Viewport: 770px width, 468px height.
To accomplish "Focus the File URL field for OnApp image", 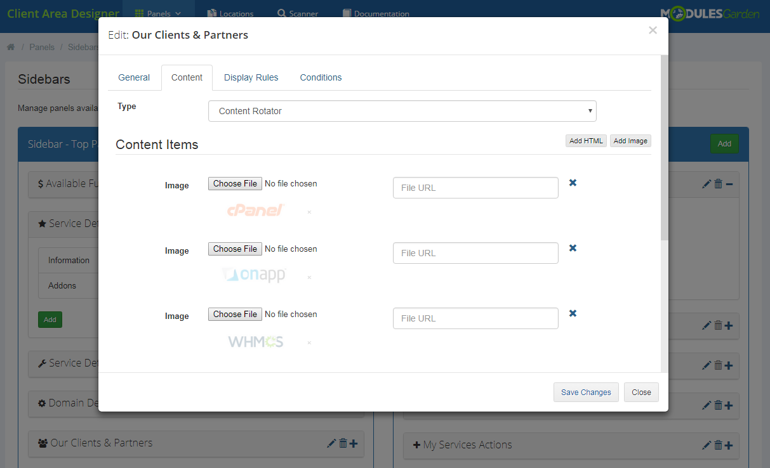I will [x=475, y=253].
